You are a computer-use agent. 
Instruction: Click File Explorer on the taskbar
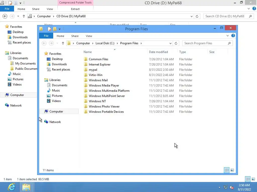pyautogui.click(x=26, y=187)
